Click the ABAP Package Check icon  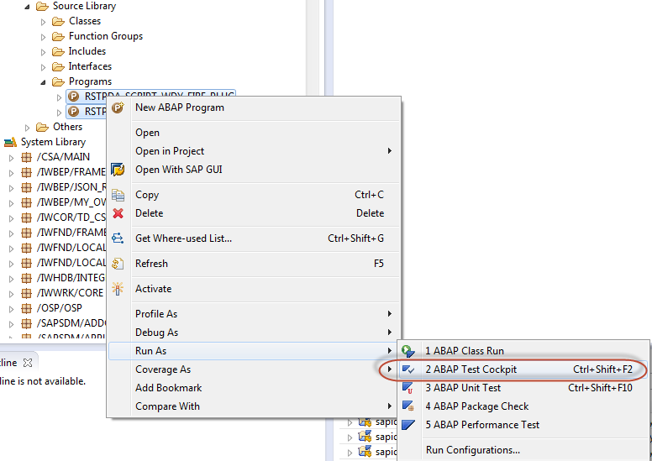[408, 406]
